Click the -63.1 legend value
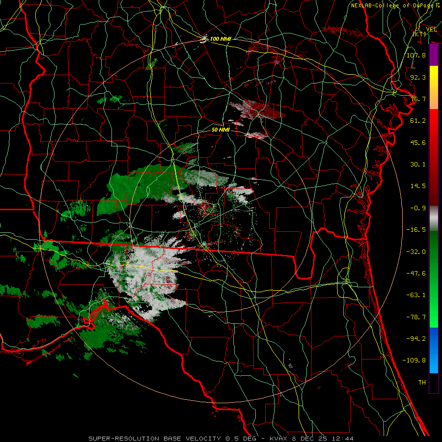Image resolution: width=442 pixels, height=442 pixels. pyautogui.click(x=416, y=295)
